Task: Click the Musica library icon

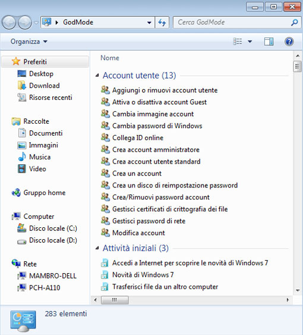Action: tap(22, 157)
